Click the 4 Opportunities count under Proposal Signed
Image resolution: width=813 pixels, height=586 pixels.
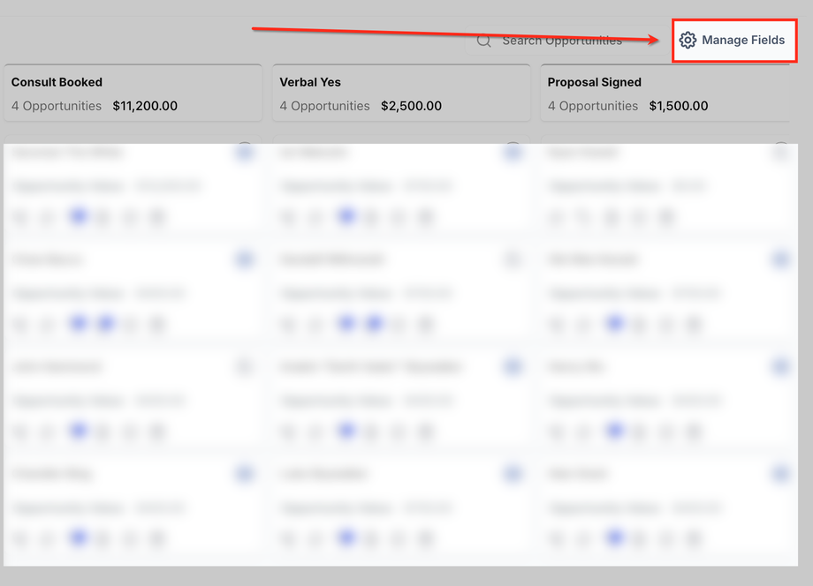(x=593, y=106)
